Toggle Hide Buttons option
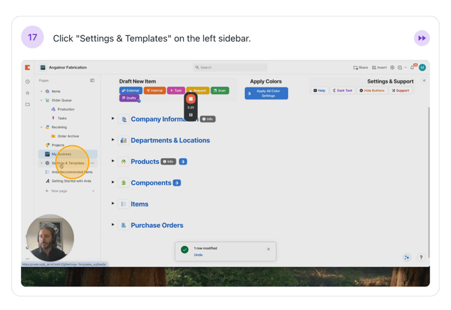 tap(372, 90)
